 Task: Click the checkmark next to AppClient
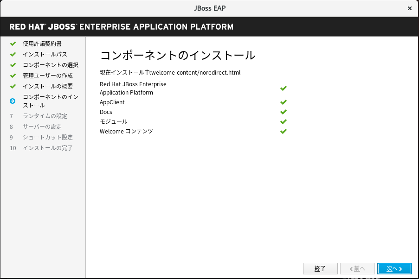284,102
